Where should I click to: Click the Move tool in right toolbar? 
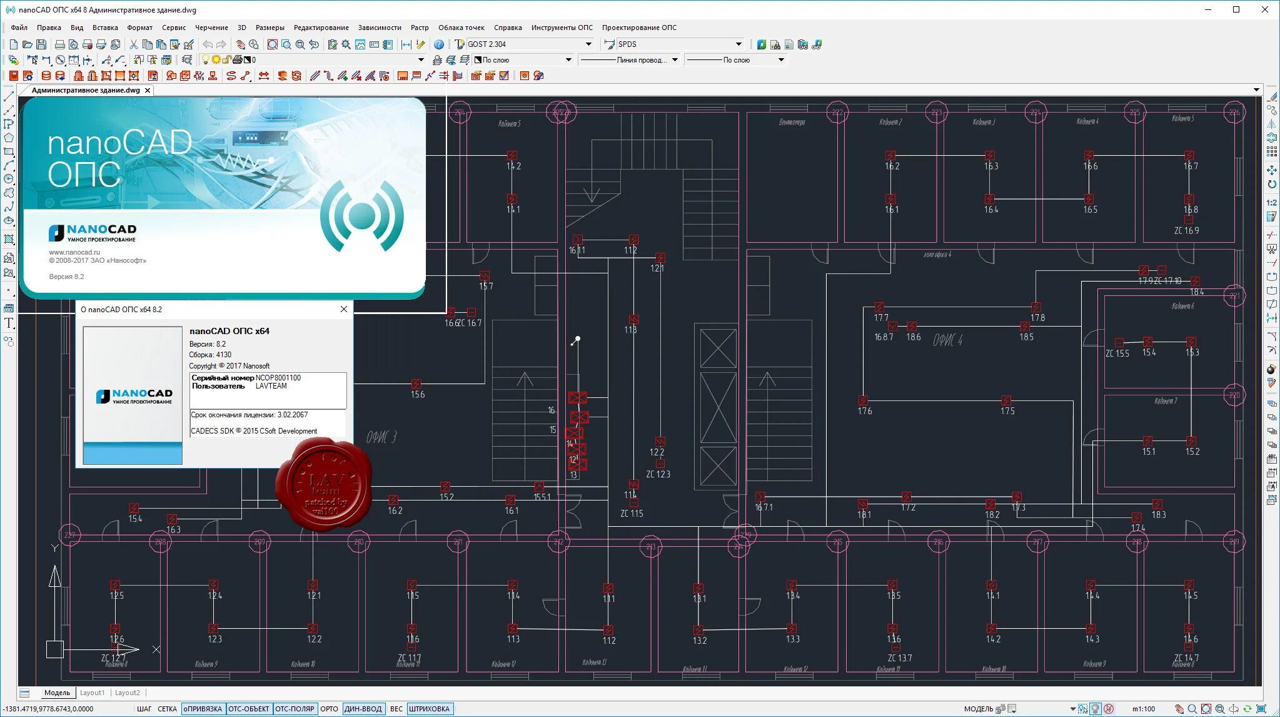click(x=1272, y=170)
